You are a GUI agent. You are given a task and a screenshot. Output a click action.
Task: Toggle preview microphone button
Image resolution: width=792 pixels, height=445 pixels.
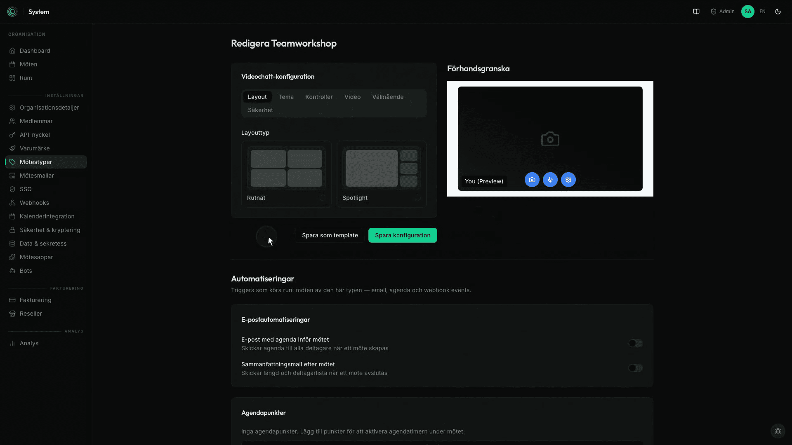coord(550,180)
